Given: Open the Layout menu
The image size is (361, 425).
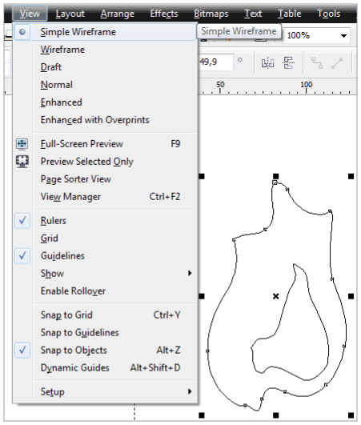Looking at the screenshot, I should coord(70,14).
